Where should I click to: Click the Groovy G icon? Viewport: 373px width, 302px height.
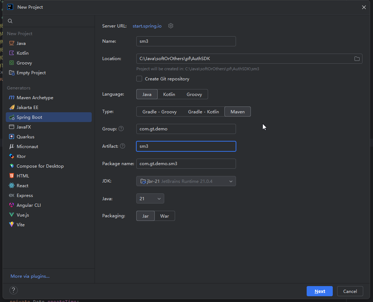12,63
